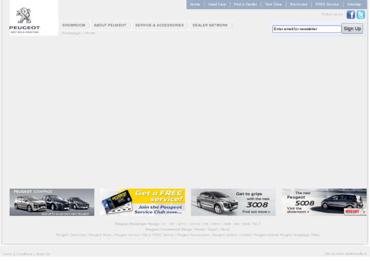Open the Peugeot Twitter page icon

360,15
